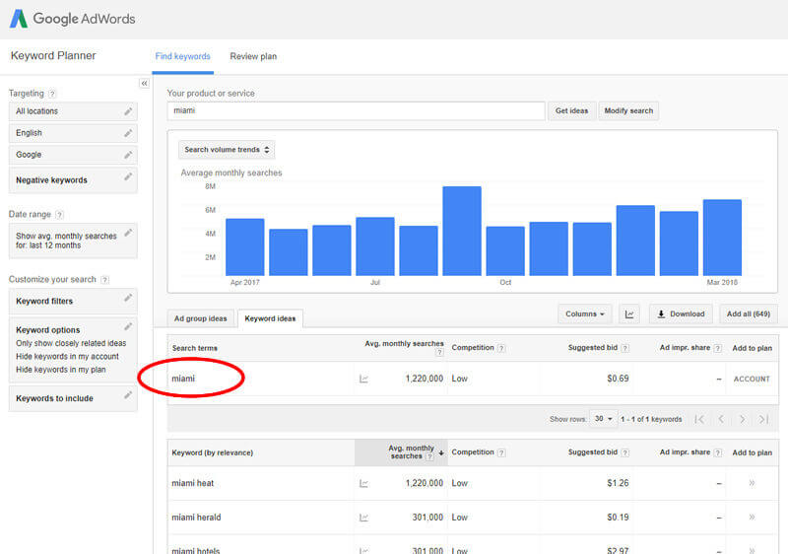
Task: Collapse the left sidebar with double-chevron icon
Action: pos(145,84)
